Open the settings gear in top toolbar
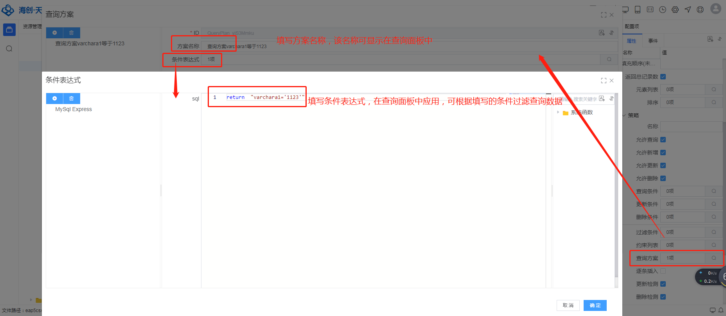Screen dimensions: 726x316 tap(675, 10)
